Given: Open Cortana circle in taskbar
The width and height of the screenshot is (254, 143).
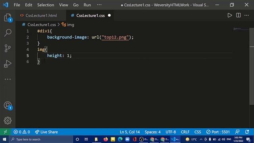Looking at the screenshot, I should pyautogui.click(x=77, y=139).
